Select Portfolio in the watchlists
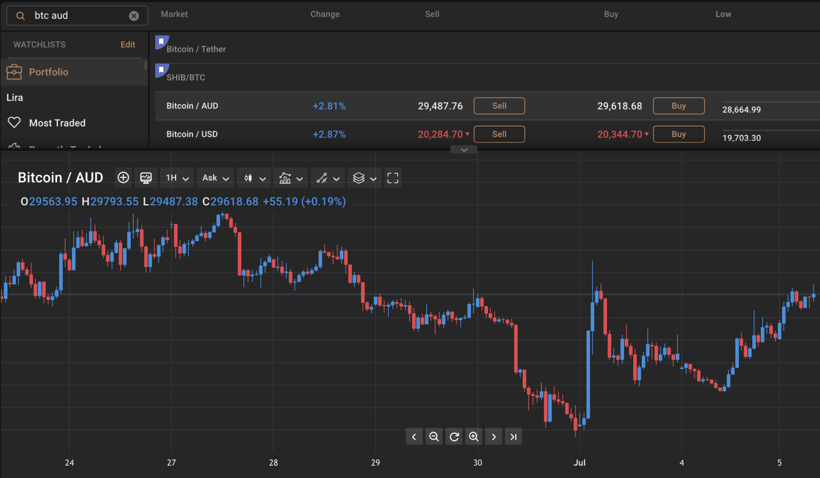This screenshot has height=478, width=820. click(x=49, y=72)
